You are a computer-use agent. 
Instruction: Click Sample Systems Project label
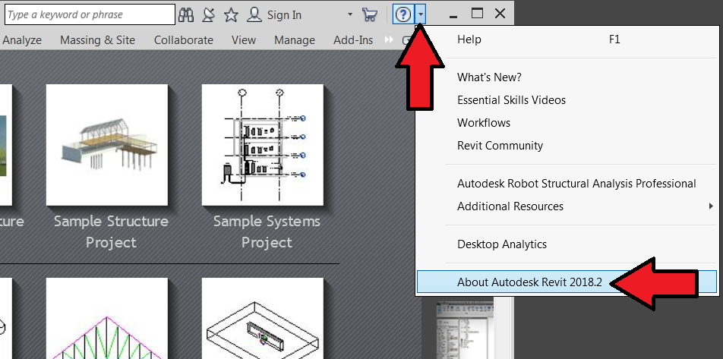[267, 231]
